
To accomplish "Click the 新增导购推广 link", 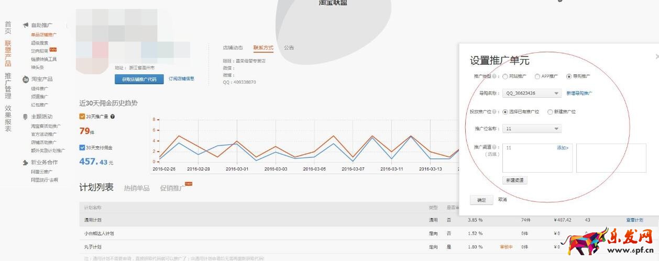I will [x=579, y=93].
